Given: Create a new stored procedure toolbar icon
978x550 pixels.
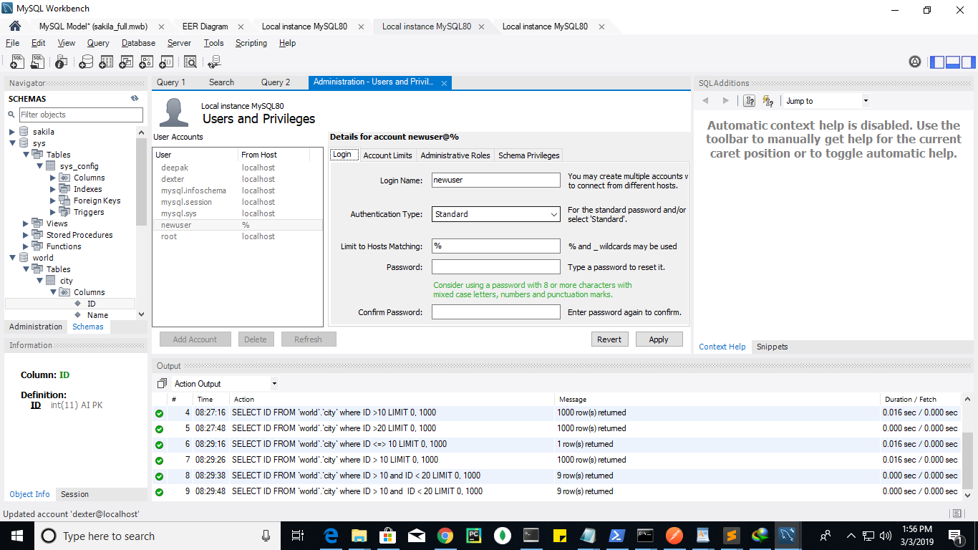Looking at the screenshot, I should point(147,62).
